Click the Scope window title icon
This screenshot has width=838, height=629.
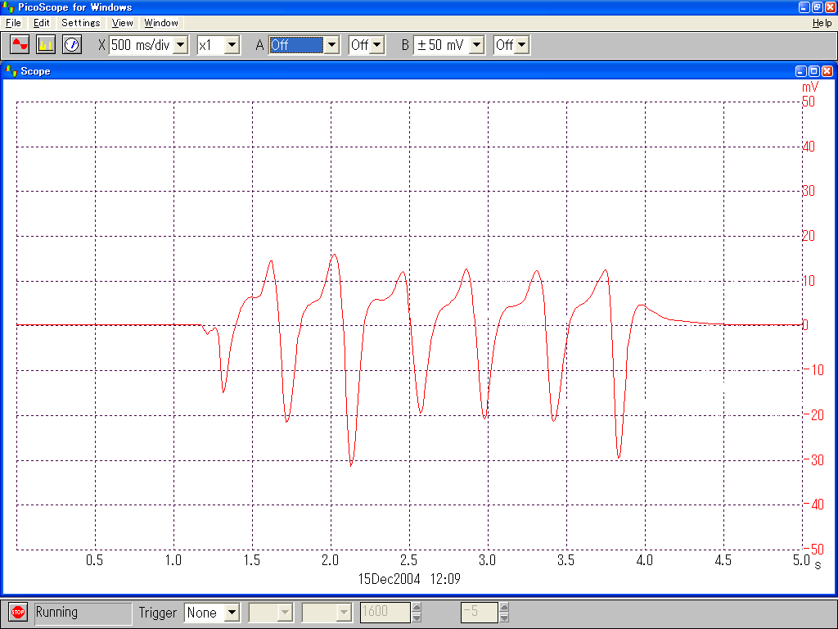point(11,71)
